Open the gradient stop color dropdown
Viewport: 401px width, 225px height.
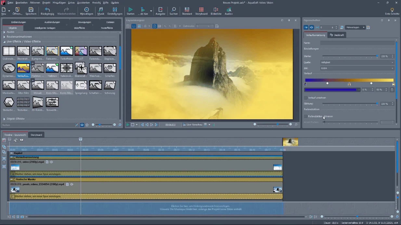pos(359,90)
